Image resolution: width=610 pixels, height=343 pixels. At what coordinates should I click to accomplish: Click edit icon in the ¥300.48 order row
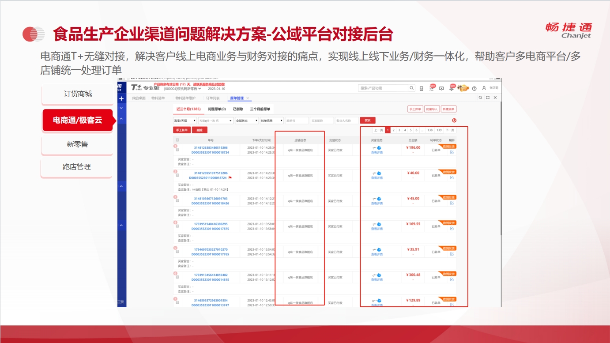452,279
